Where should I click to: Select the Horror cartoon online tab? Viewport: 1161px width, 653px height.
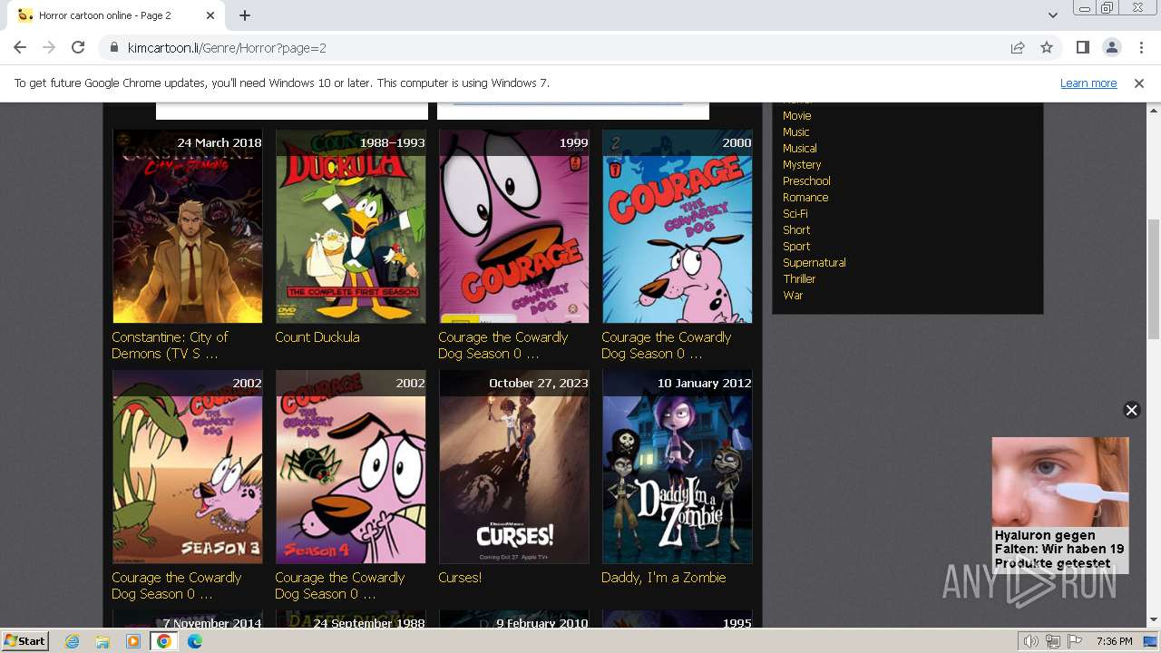pos(116,15)
